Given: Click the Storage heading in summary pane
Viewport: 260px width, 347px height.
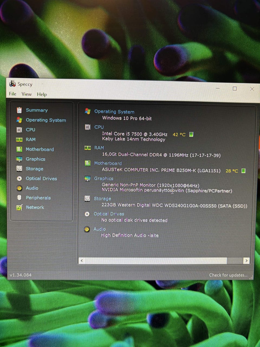Looking at the screenshot, I should (102, 198).
